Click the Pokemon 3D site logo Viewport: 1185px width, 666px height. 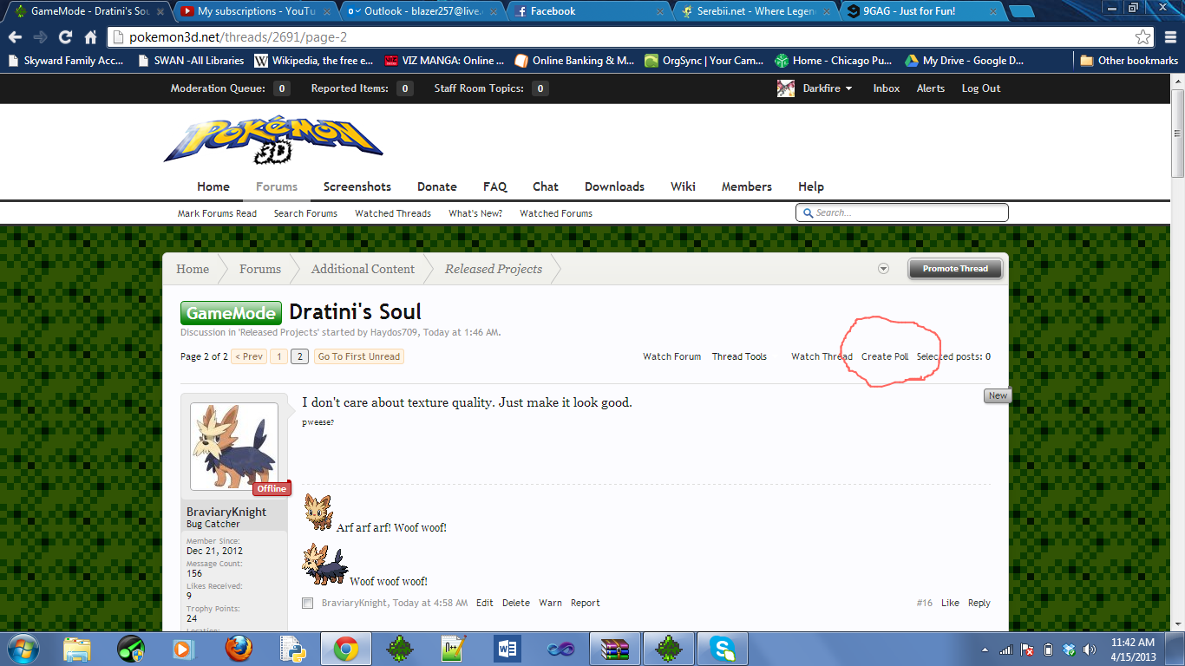coord(273,140)
